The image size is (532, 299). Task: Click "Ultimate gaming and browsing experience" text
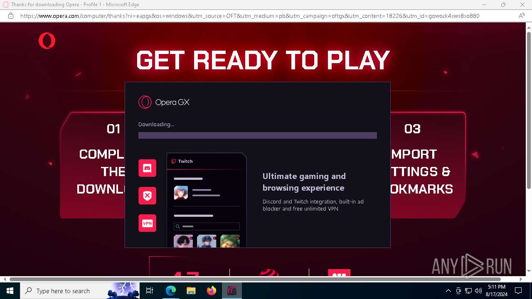point(304,182)
